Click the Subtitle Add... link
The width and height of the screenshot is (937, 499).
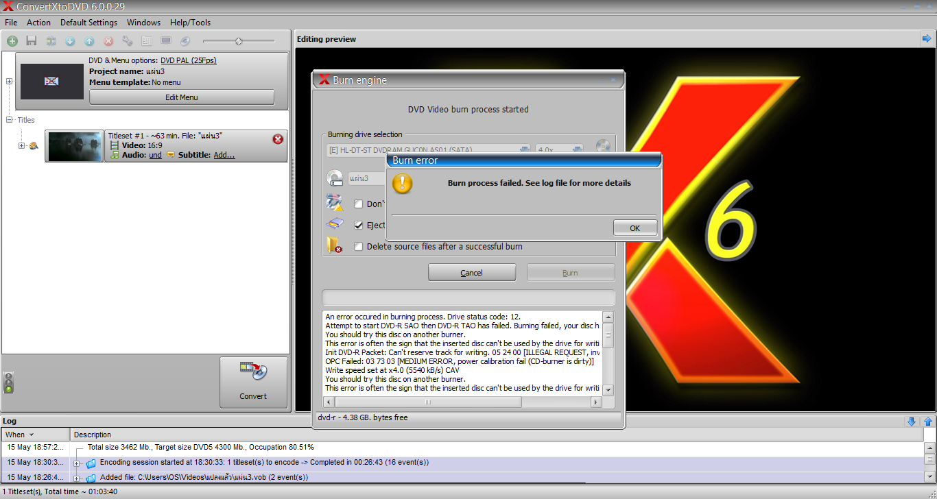pos(224,155)
